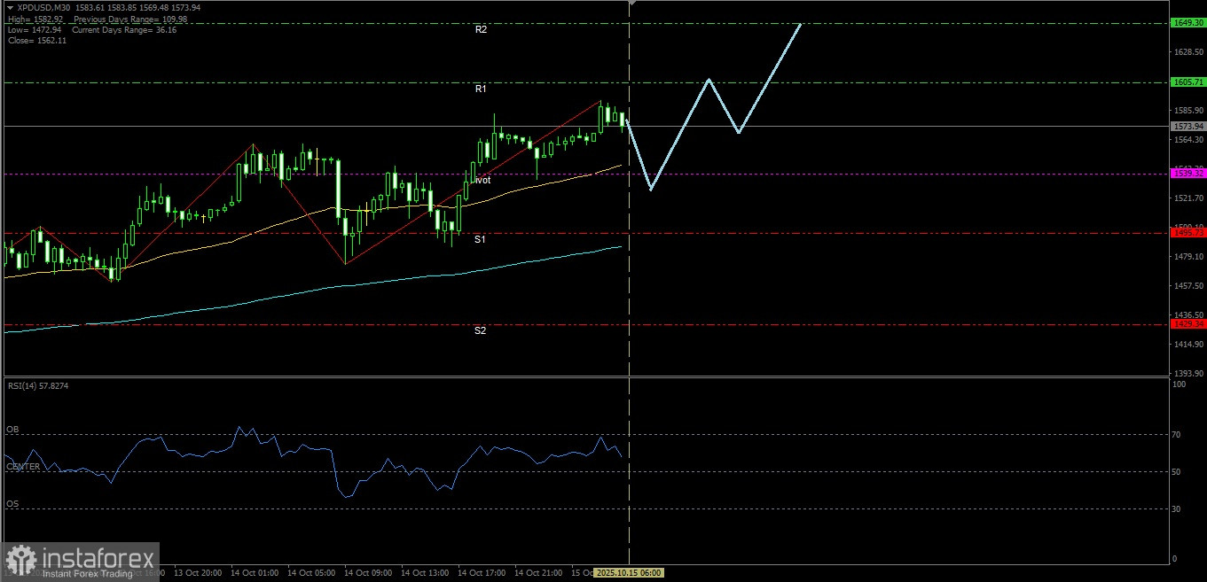Click the 14 Oct 01:00 time label

coord(255,573)
